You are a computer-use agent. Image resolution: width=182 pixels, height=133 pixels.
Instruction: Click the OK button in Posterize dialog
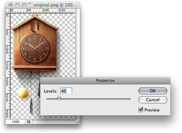coord(153,91)
